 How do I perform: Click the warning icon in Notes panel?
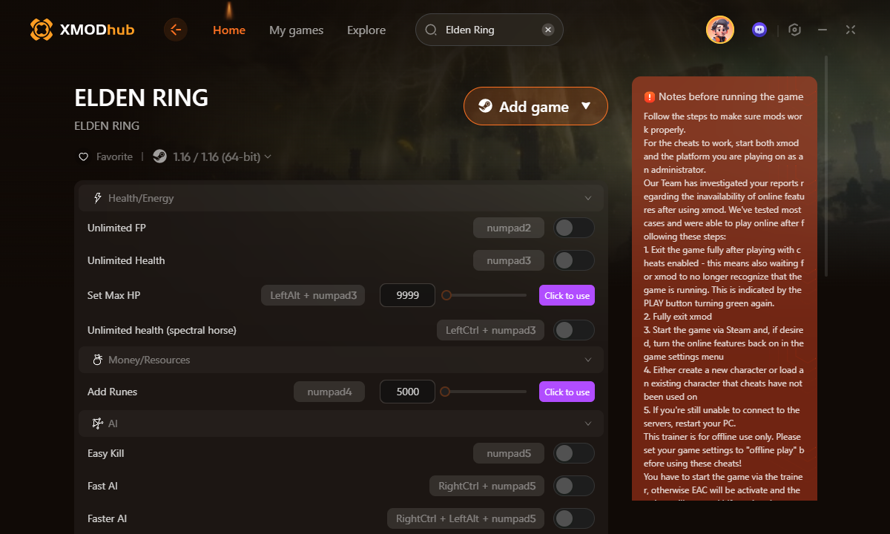[x=650, y=97]
